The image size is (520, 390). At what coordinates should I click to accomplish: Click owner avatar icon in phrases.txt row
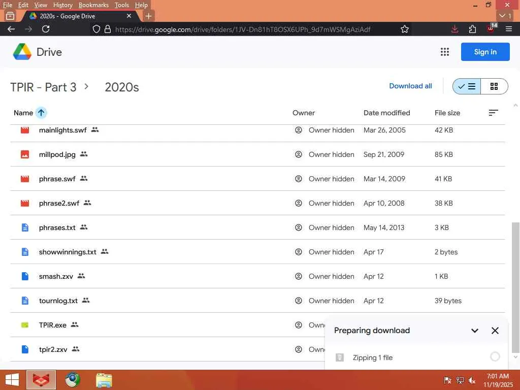[299, 227]
